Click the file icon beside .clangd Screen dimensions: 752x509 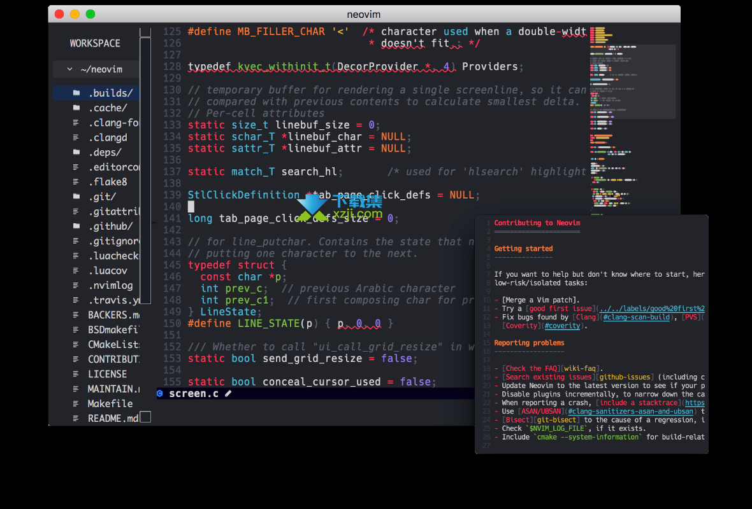[x=76, y=137]
